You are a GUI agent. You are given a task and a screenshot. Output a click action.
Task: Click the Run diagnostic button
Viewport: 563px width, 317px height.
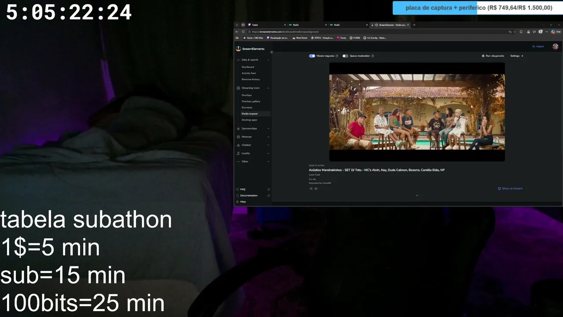point(493,56)
